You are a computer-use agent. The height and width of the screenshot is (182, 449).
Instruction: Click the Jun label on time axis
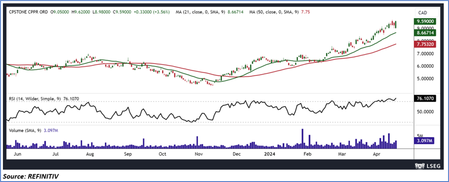(18, 154)
